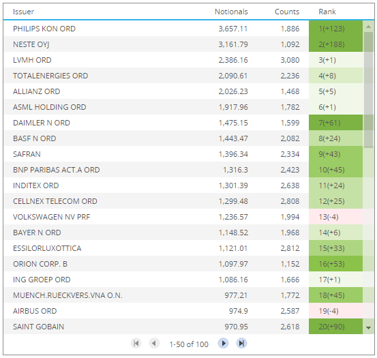This screenshot has height=358, width=377.
Task: Select the VOLKSWAGEN NV PRF issuer
Action: (51, 217)
